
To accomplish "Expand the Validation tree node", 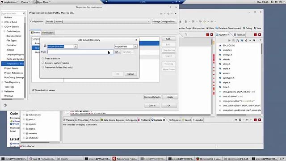I will 2,91.
